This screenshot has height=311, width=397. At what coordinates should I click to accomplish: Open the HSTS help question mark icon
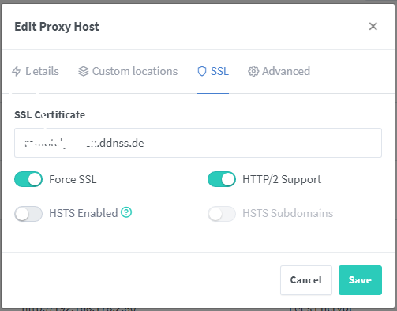tap(126, 212)
